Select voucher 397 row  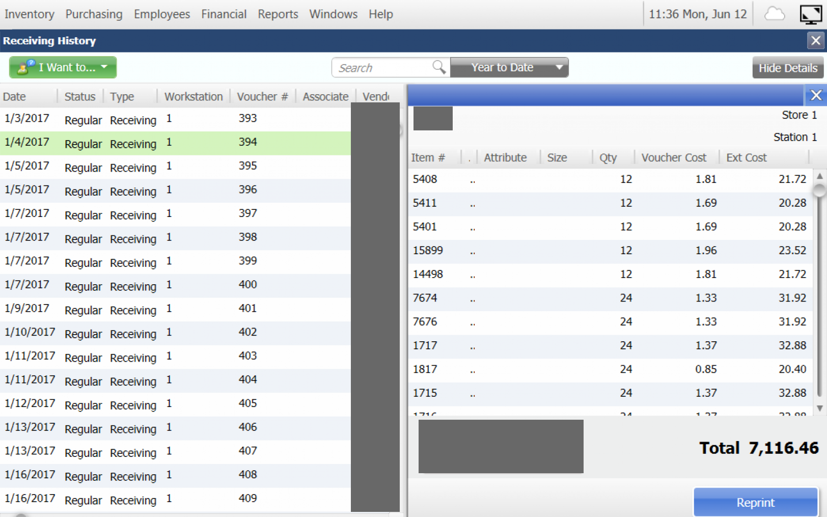[x=175, y=214]
